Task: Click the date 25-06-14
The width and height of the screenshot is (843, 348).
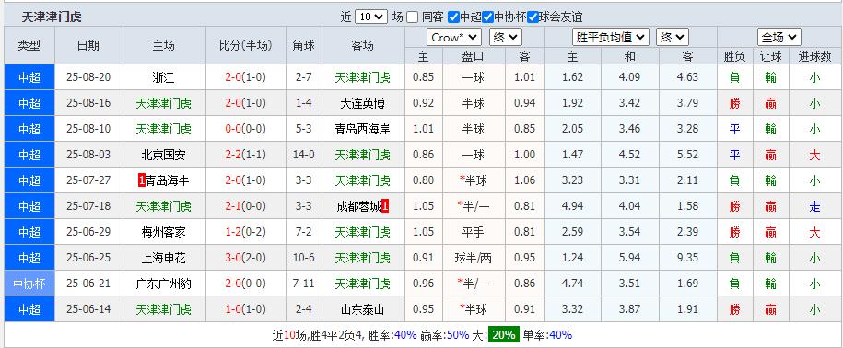Action: click(x=88, y=309)
